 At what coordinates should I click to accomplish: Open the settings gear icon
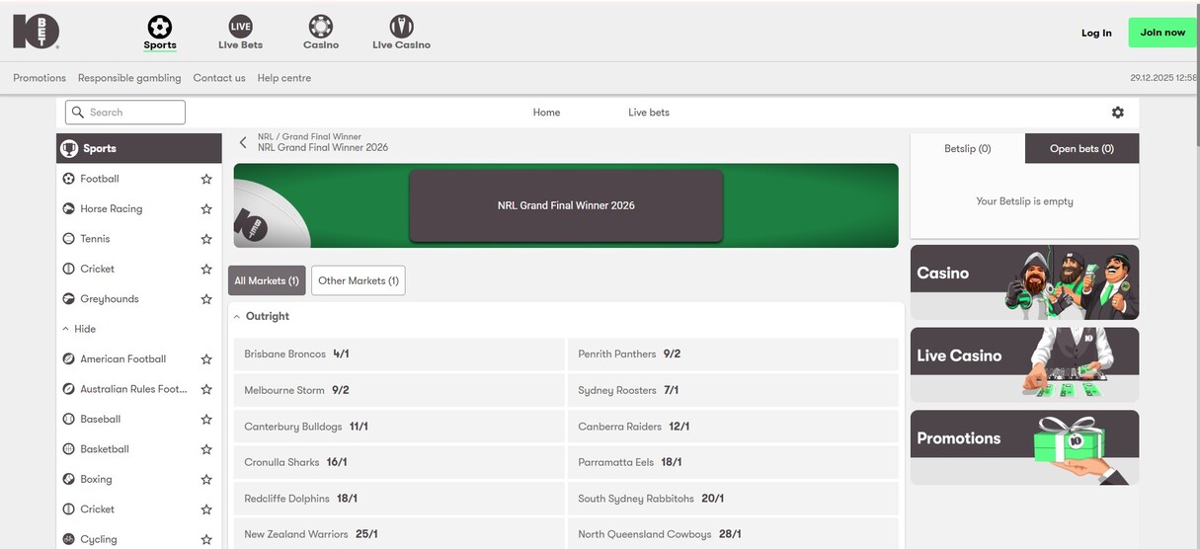click(1118, 113)
